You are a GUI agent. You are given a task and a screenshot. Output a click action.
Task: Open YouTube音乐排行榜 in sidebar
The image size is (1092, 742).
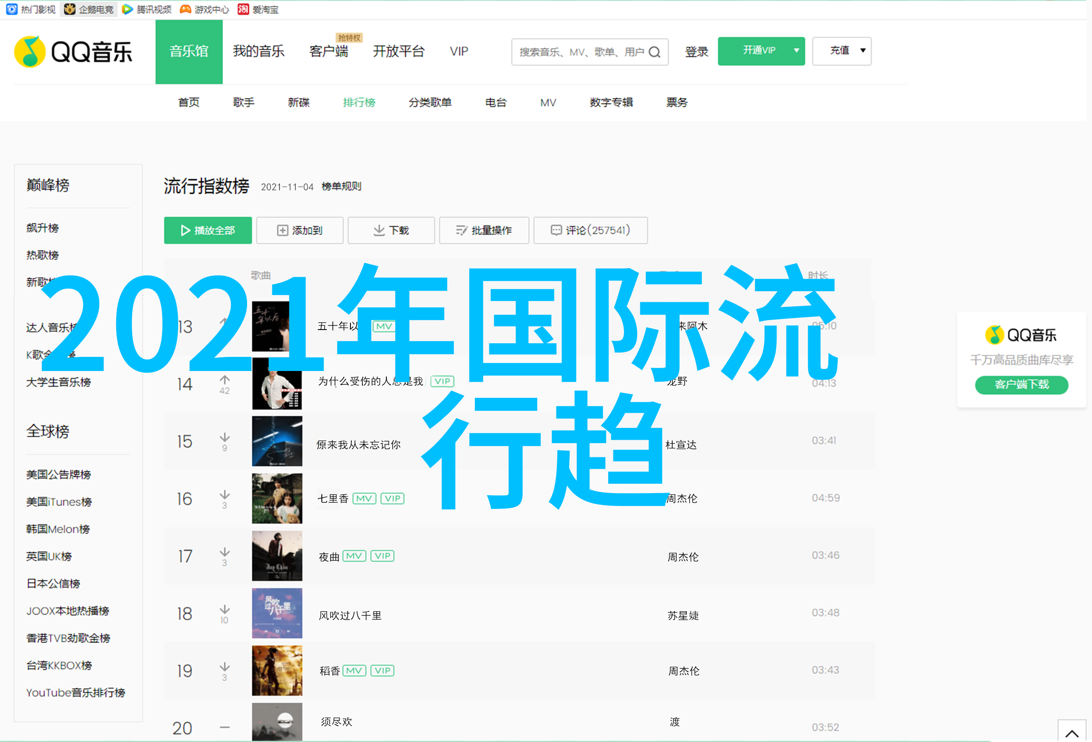pos(76,693)
